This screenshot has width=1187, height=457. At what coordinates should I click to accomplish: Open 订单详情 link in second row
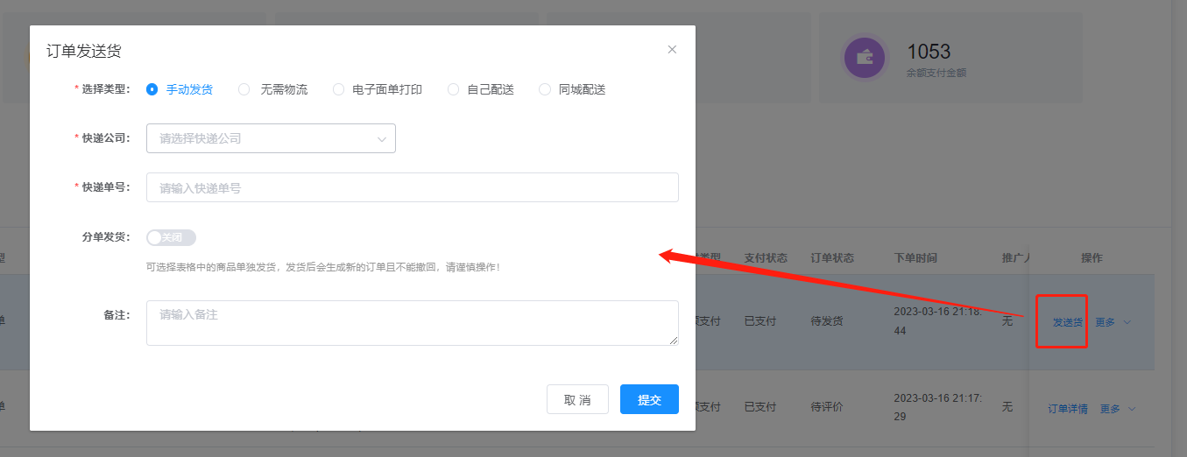point(1068,409)
